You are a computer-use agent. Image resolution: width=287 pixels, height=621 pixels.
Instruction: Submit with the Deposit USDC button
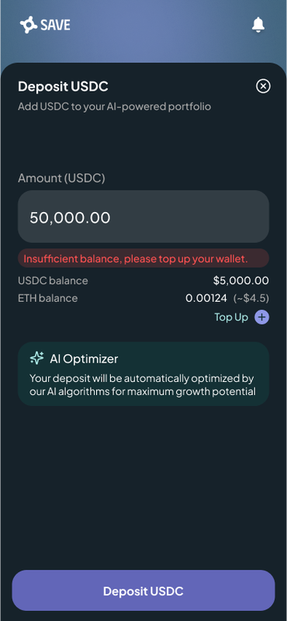[x=143, y=591]
